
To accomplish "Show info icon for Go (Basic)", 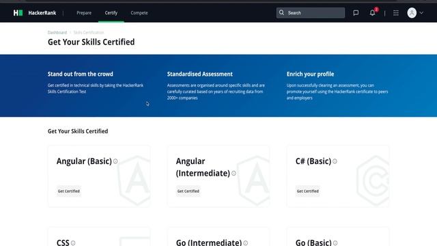I will pyautogui.click(x=335, y=243).
